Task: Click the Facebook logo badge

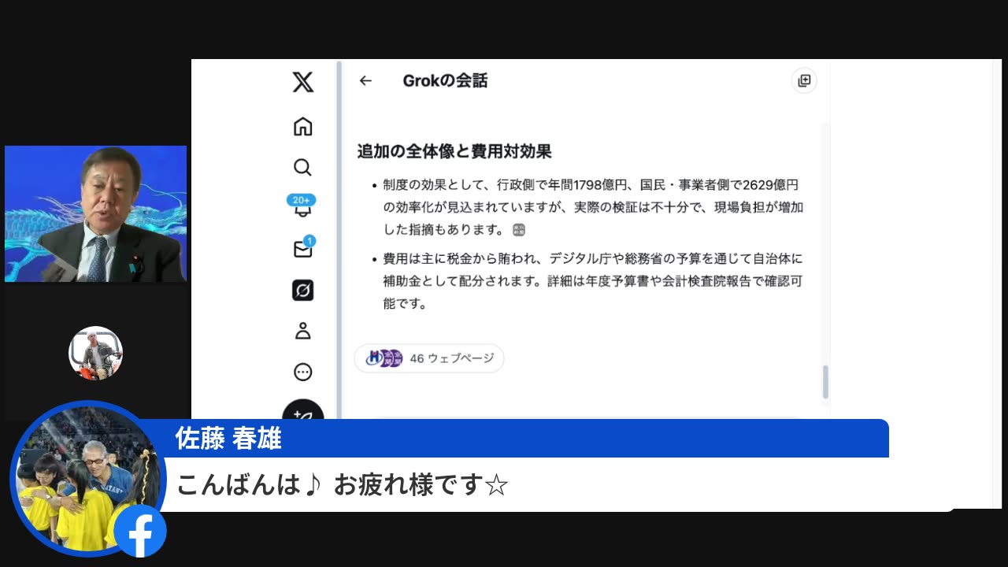Action: coord(140,531)
